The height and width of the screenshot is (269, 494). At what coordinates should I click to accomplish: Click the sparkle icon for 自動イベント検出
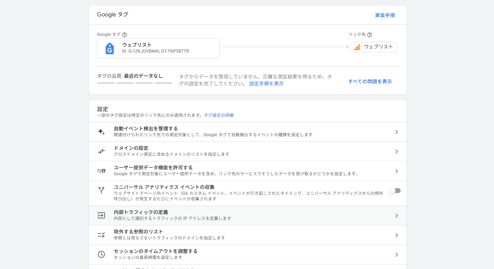pos(101,132)
